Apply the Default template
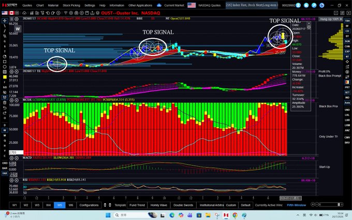 245,205
